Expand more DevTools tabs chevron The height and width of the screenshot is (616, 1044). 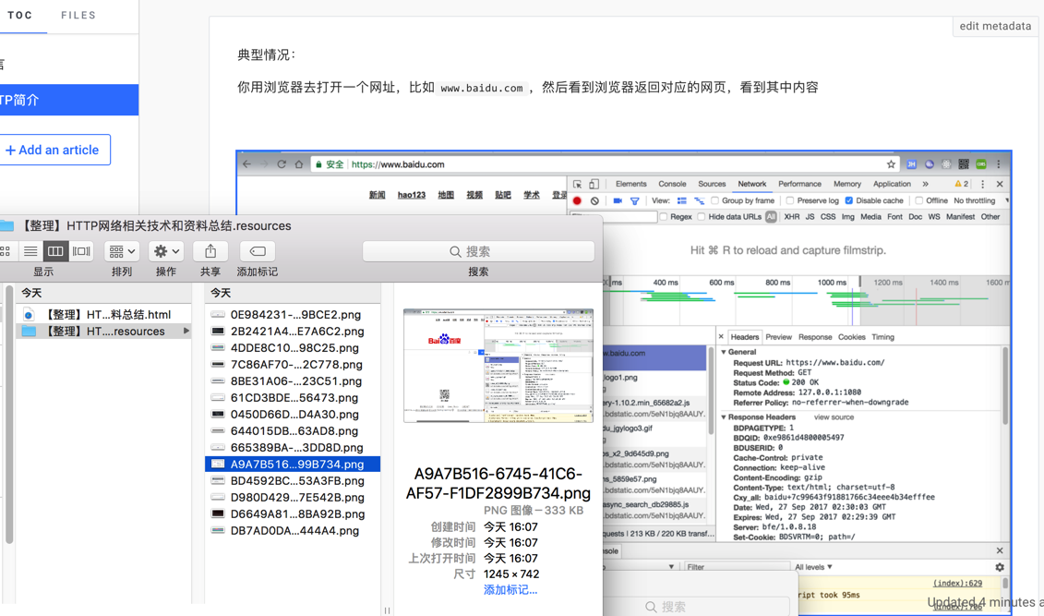coord(926,184)
